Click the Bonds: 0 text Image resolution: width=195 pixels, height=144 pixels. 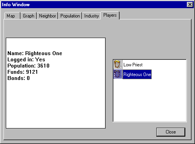point(19,78)
